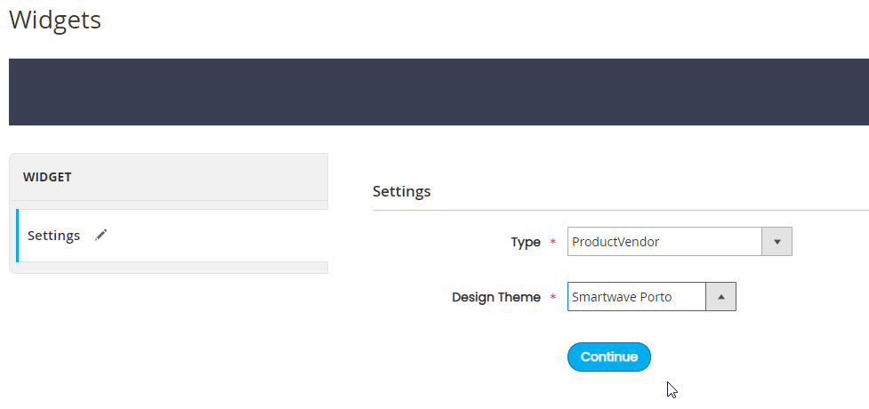Click the Settings section heading

401,192
